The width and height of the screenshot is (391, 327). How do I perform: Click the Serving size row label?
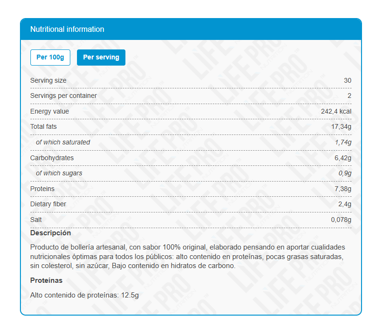pyautogui.click(x=48, y=81)
